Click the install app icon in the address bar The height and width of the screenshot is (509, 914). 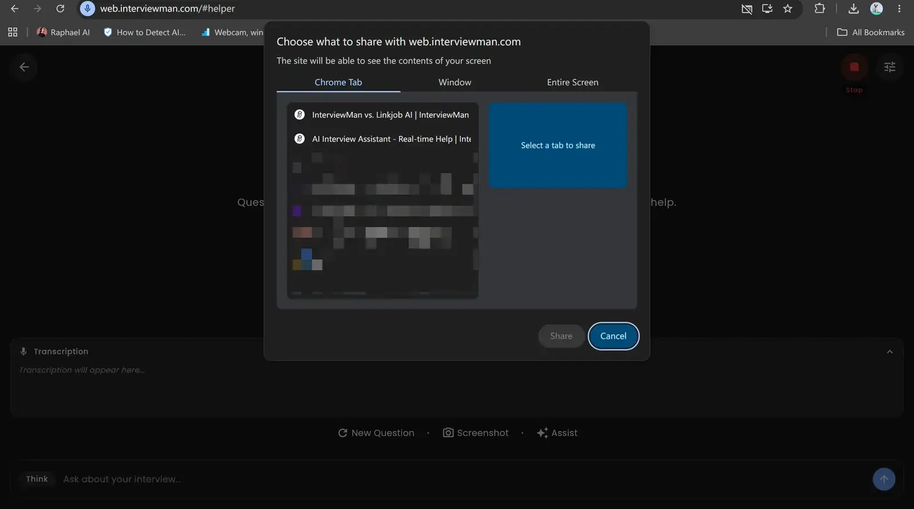click(x=767, y=9)
